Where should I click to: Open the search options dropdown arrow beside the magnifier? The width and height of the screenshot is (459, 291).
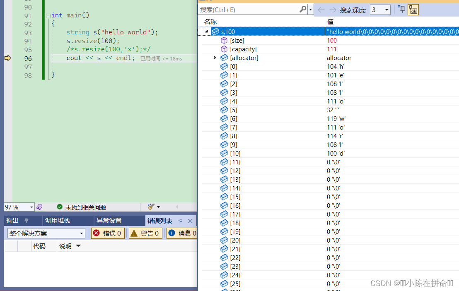coord(311,10)
